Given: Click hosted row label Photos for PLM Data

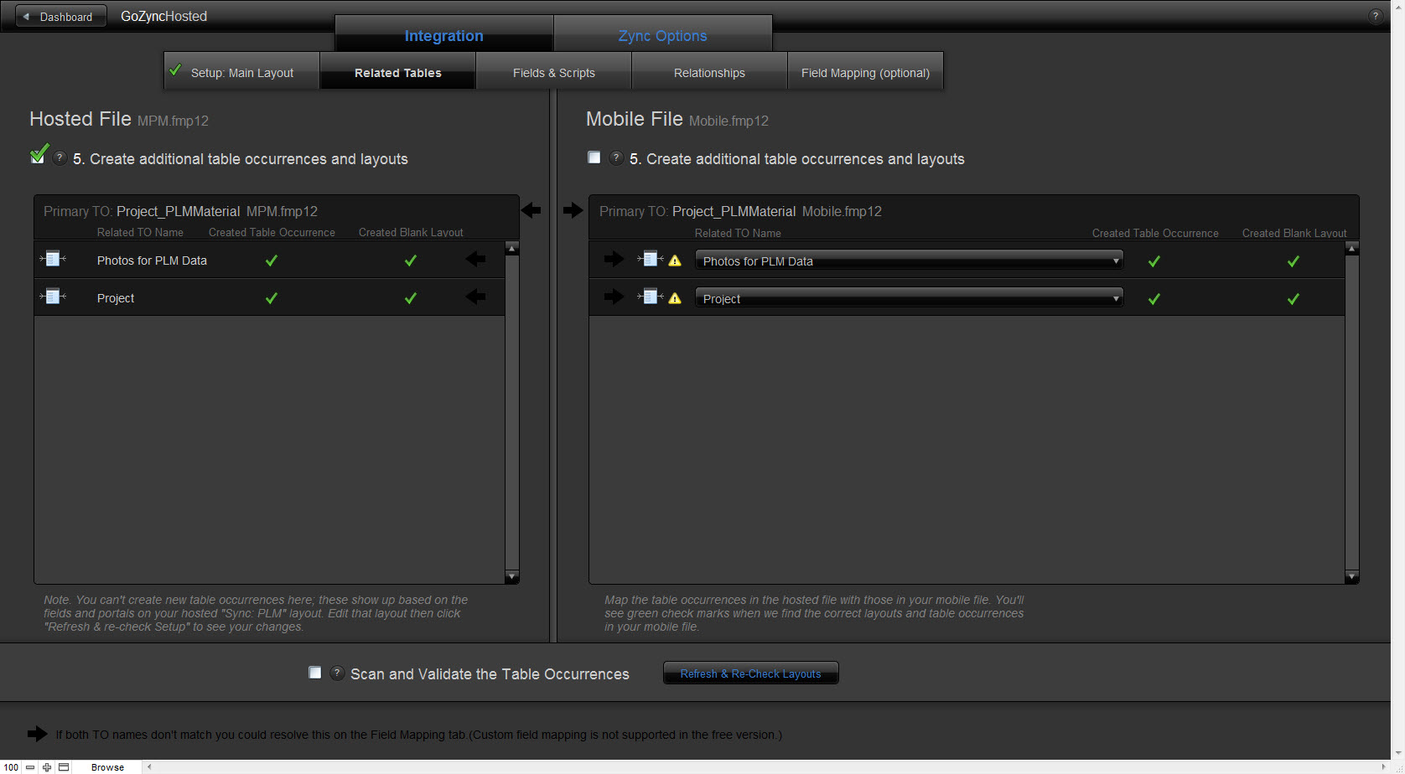Looking at the screenshot, I should [x=152, y=261].
